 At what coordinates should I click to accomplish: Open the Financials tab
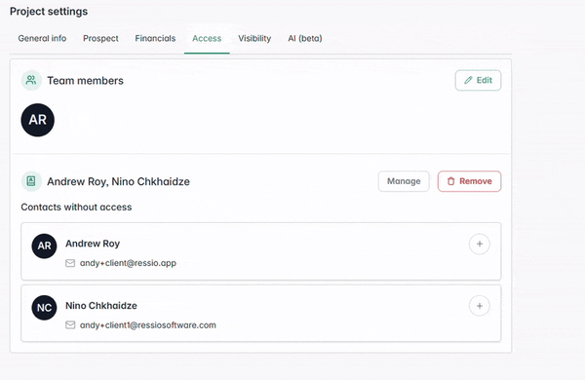coord(155,38)
